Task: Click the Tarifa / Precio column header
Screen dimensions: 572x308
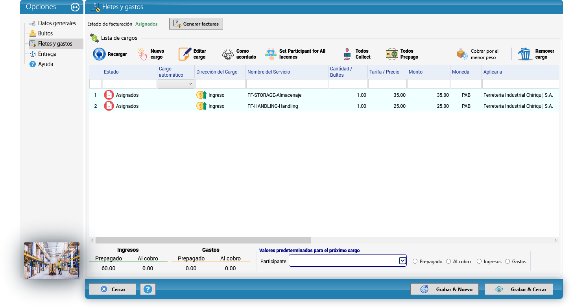Action: (387, 72)
